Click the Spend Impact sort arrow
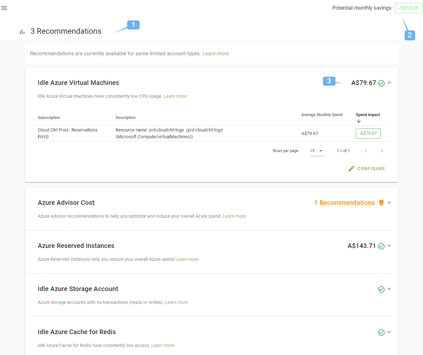The width and height of the screenshot is (423, 355). [359, 121]
